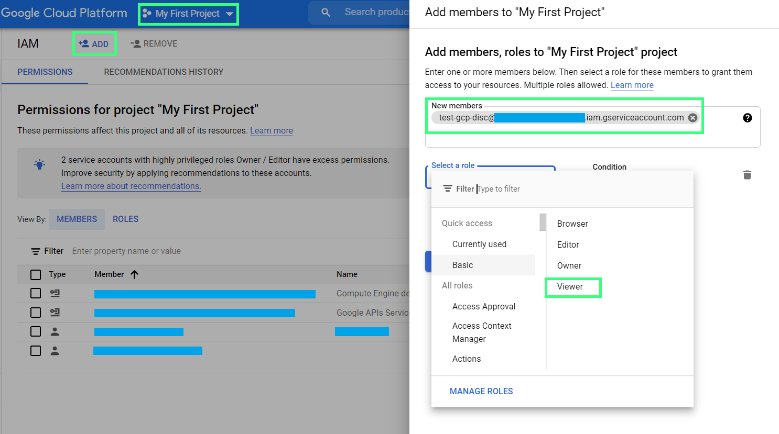The height and width of the screenshot is (434, 779).
Task: Choose the Editor role
Action: pyautogui.click(x=568, y=244)
